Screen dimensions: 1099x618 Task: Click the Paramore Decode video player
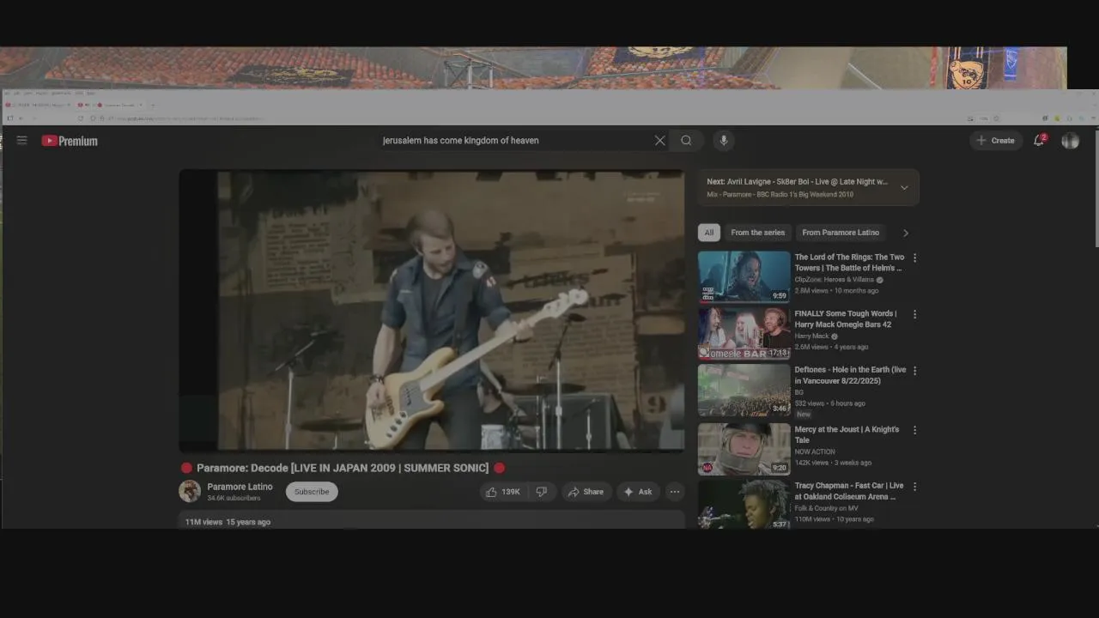(432, 310)
